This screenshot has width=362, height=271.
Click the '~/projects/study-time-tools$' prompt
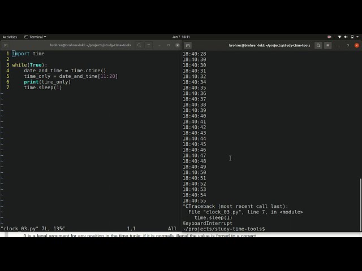[223, 229]
